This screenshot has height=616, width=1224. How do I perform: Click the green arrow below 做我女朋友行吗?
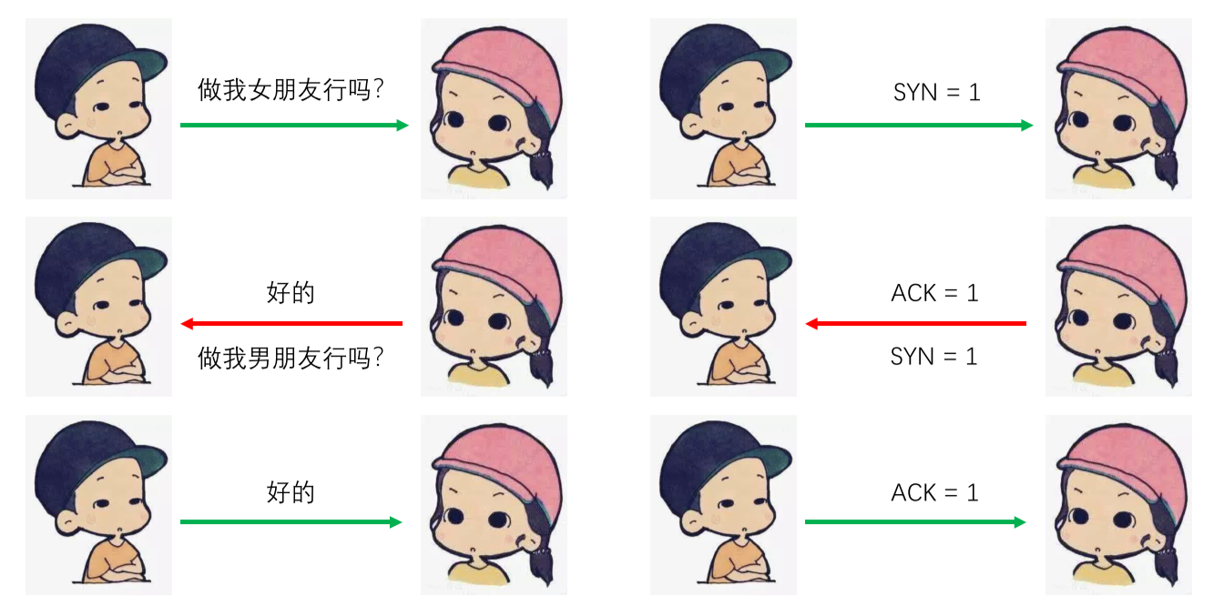pyautogui.click(x=295, y=126)
